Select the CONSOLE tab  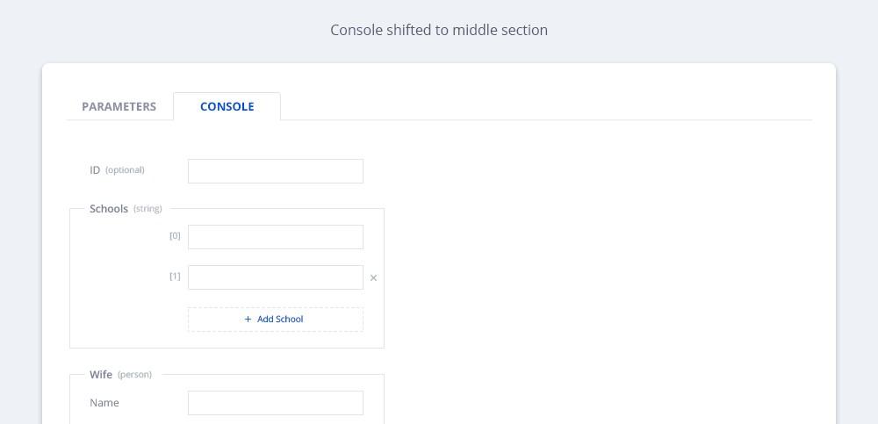coord(227,106)
